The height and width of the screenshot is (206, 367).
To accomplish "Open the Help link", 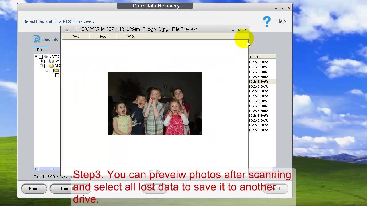I will pyautogui.click(x=281, y=21).
